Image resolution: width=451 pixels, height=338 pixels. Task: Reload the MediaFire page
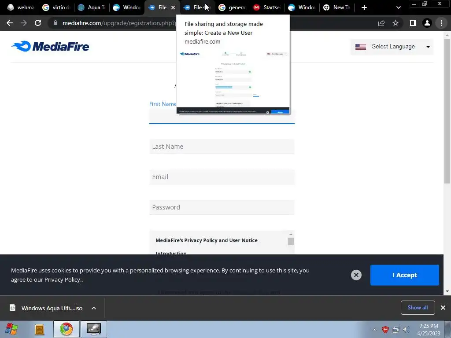[x=38, y=23]
